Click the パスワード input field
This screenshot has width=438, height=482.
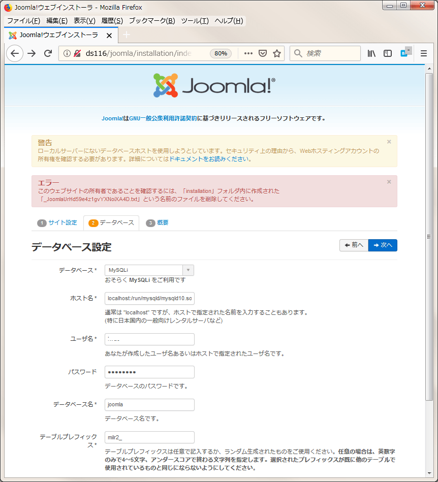[149, 372]
